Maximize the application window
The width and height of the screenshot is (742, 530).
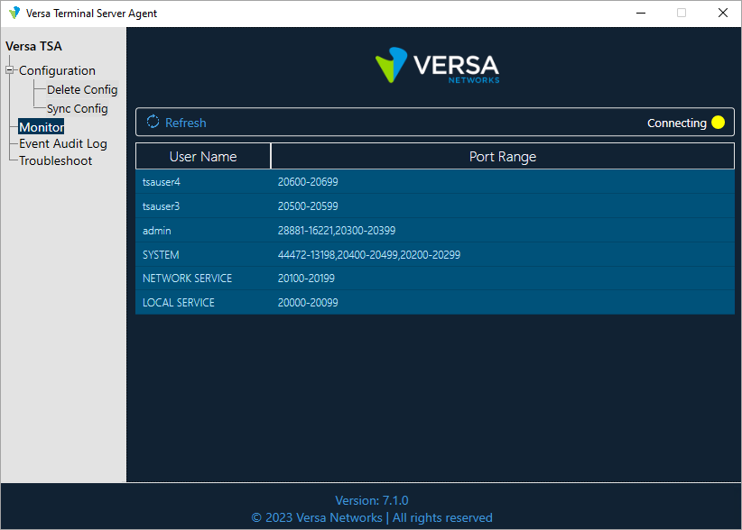click(x=682, y=13)
